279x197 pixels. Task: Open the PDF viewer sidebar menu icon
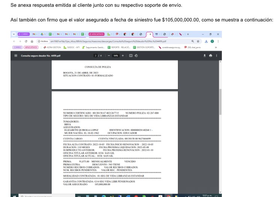[x=16, y=56]
